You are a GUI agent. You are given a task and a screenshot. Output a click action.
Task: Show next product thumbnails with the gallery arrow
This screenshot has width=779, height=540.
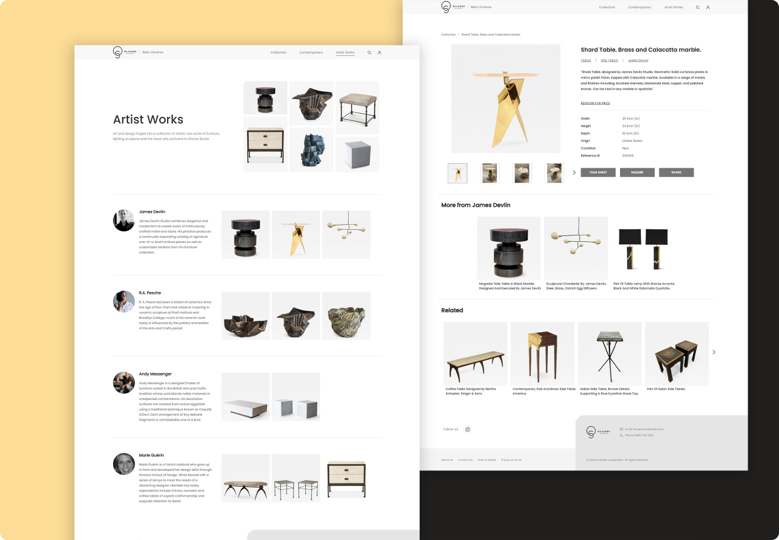click(x=574, y=173)
